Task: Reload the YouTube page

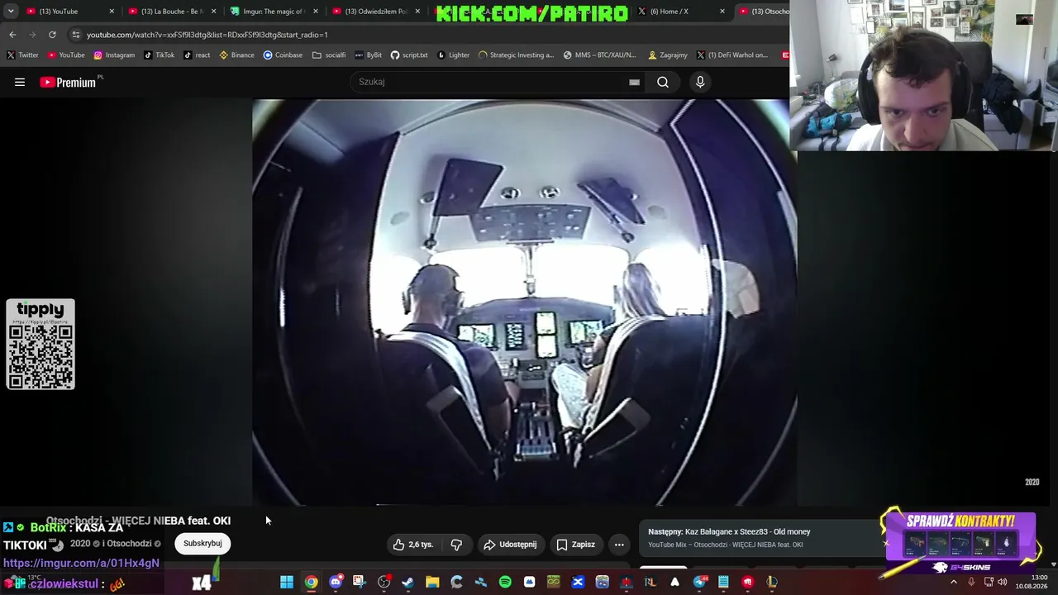Action: point(52,35)
